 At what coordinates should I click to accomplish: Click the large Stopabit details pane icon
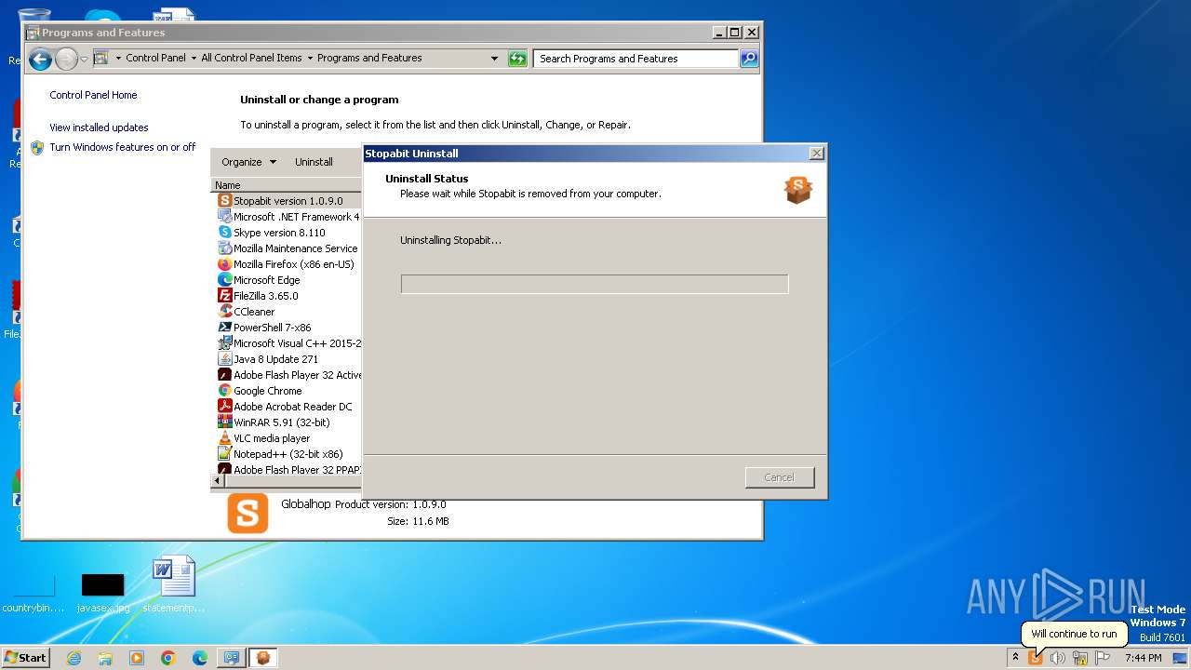pyautogui.click(x=248, y=514)
